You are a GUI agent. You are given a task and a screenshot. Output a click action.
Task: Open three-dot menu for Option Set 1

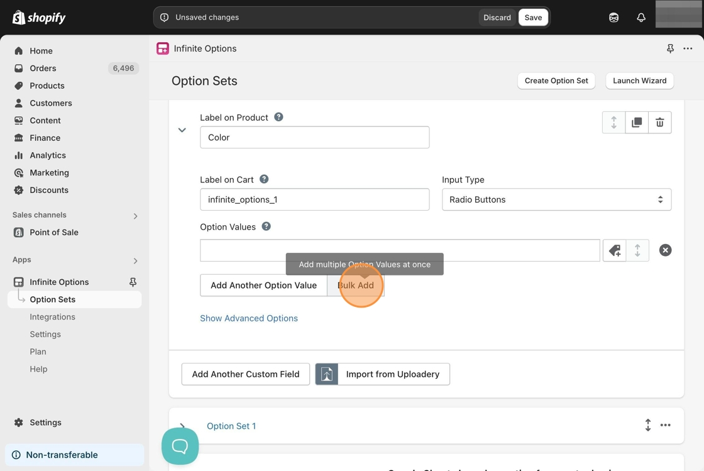point(665,426)
